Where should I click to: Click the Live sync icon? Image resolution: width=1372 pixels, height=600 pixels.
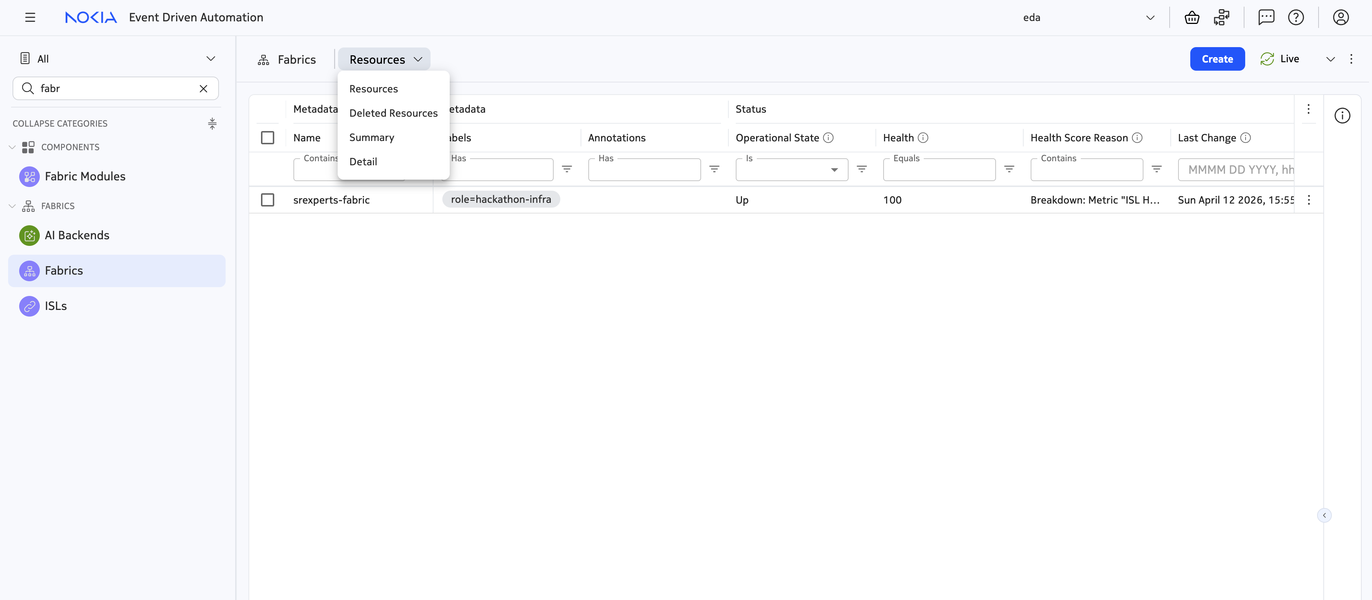pyautogui.click(x=1267, y=59)
